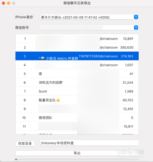The image size is (153, 162).
Task: Click the 导出 button
Action: click(77, 153)
